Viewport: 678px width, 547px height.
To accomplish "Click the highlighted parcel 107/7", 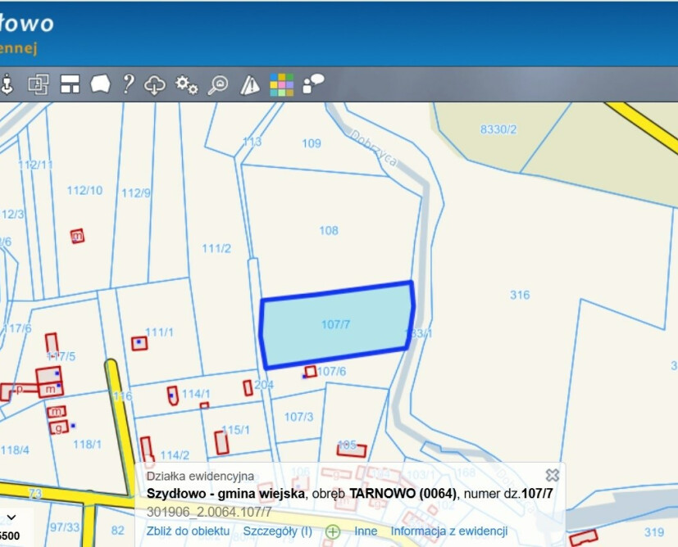I will click(x=336, y=325).
